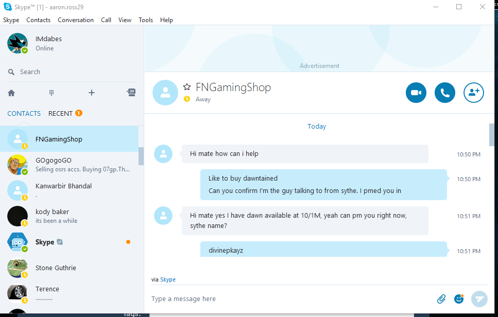Image resolution: width=498 pixels, height=317 pixels.
Task: Select the Kanwarbir Bhandal contact
Action: point(69,190)
